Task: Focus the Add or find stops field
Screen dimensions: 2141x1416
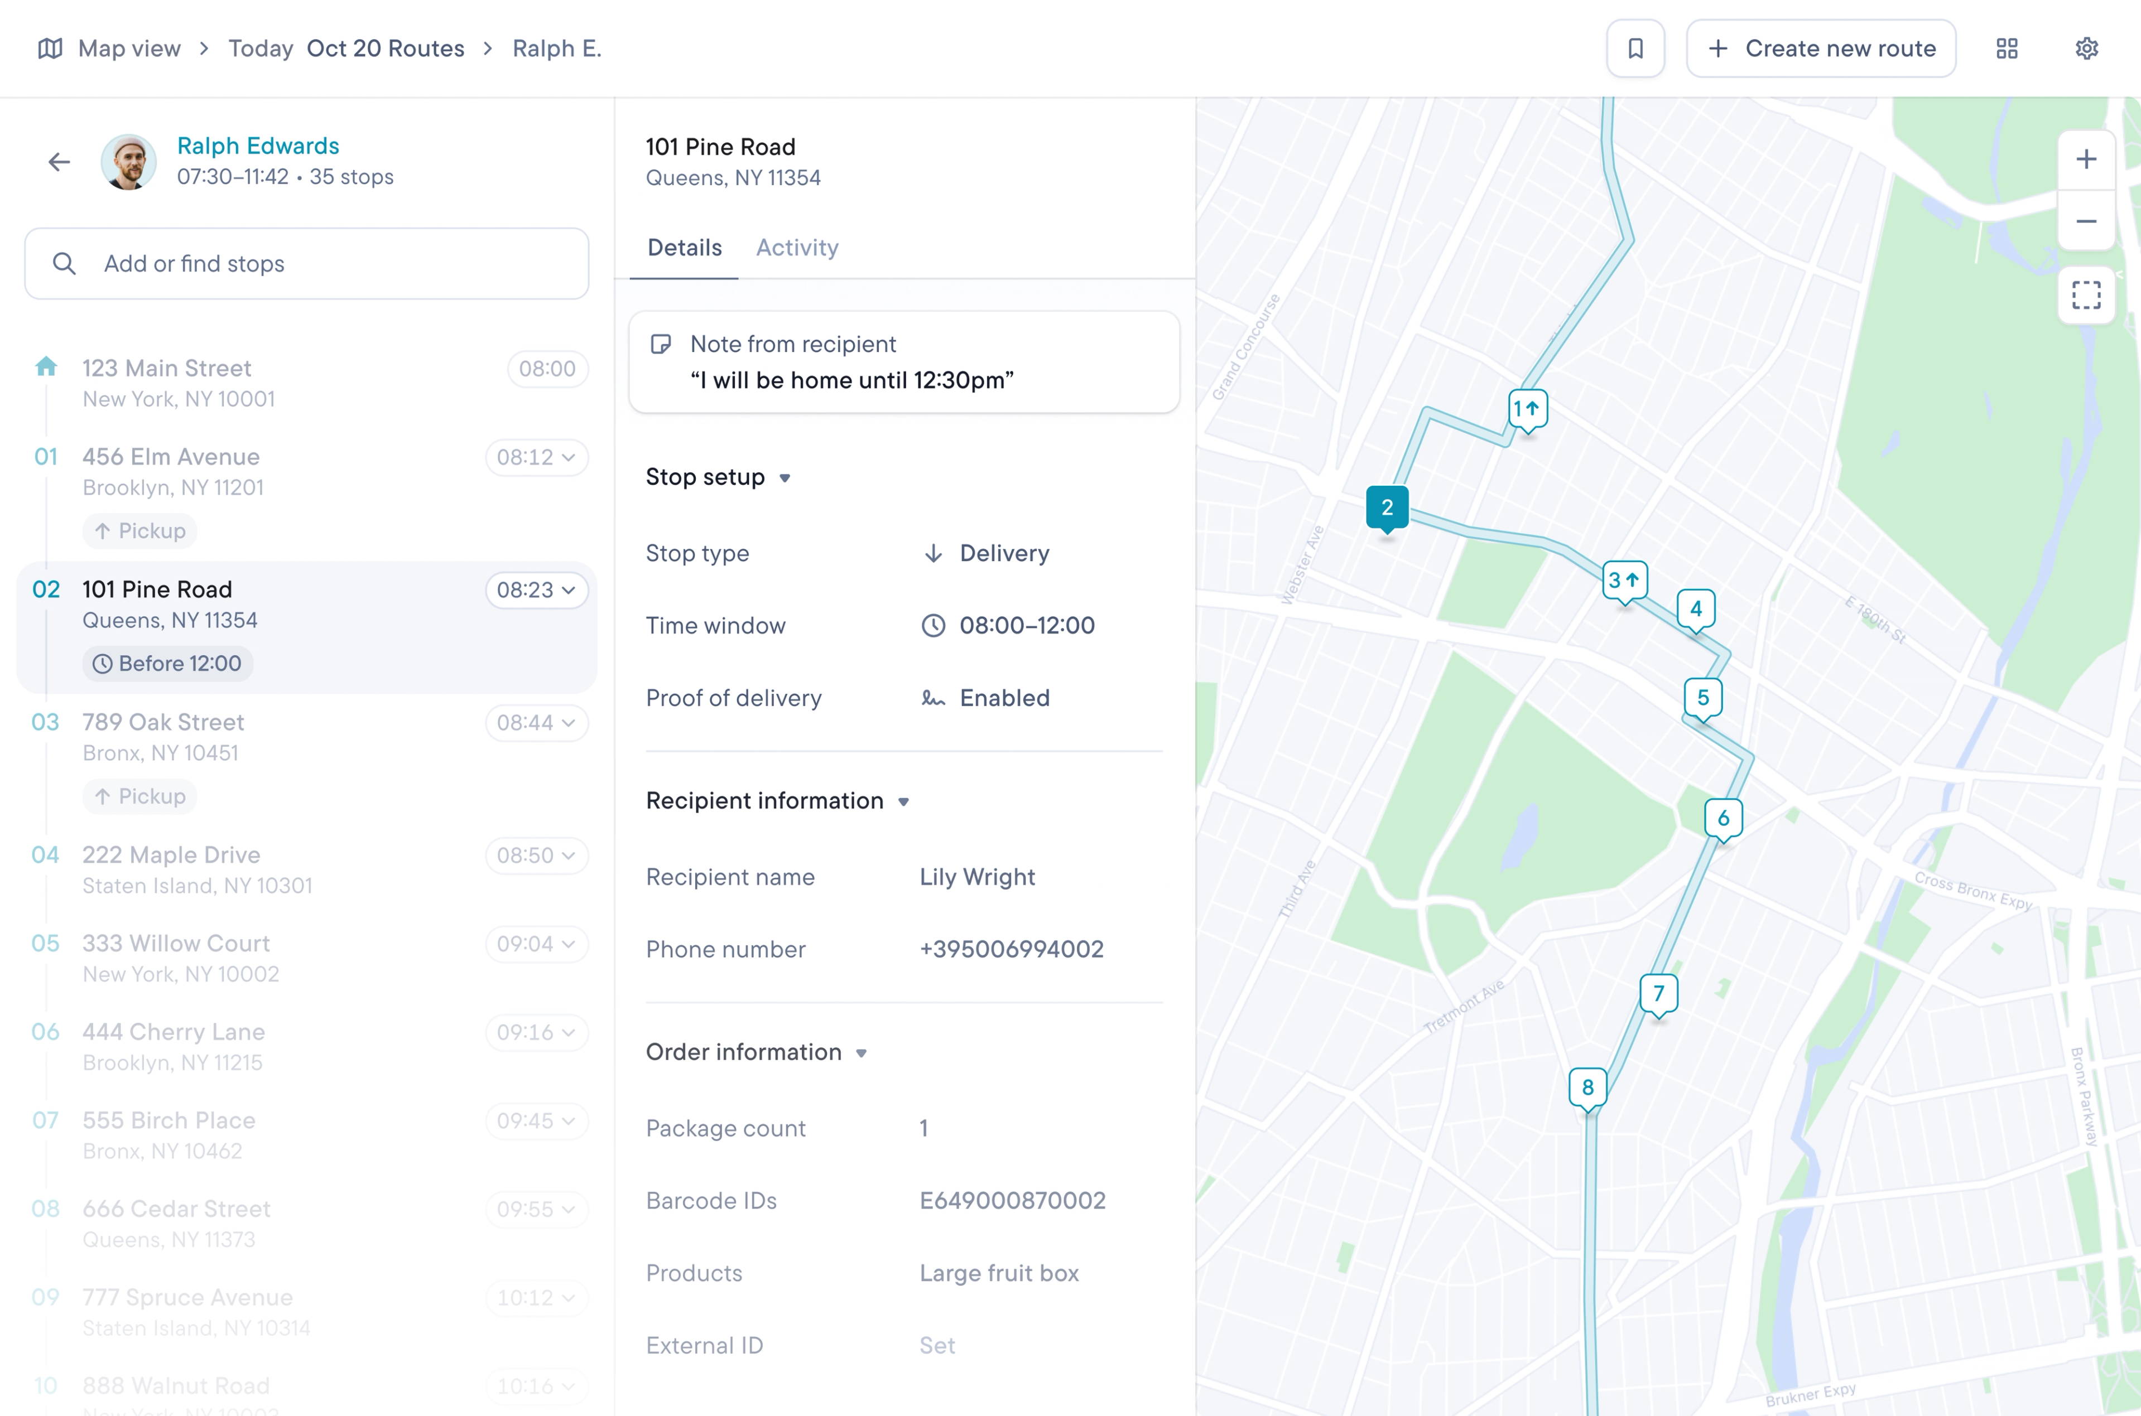Action: (x=307, y=264)
